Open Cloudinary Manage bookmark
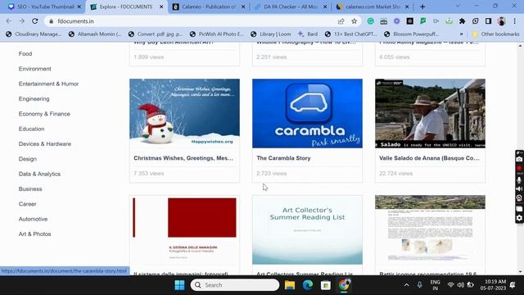The image size is (524, 295). tap(34, 34)
